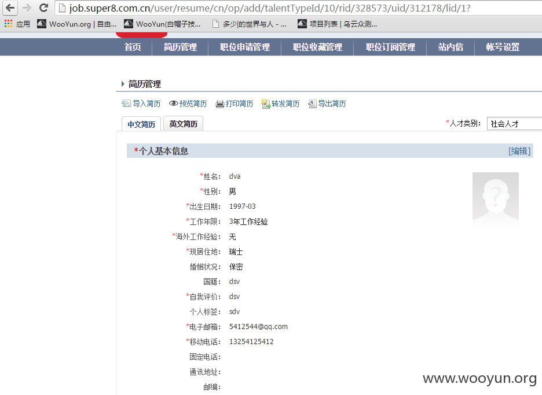Click 3年工作经验 value text
Screen dimensions: 542x395
click(248, 222)
